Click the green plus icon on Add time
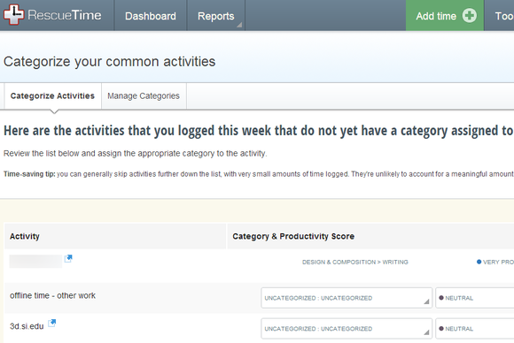The width and height of the screenshot is (514, 343). click(x=469, y=15)
